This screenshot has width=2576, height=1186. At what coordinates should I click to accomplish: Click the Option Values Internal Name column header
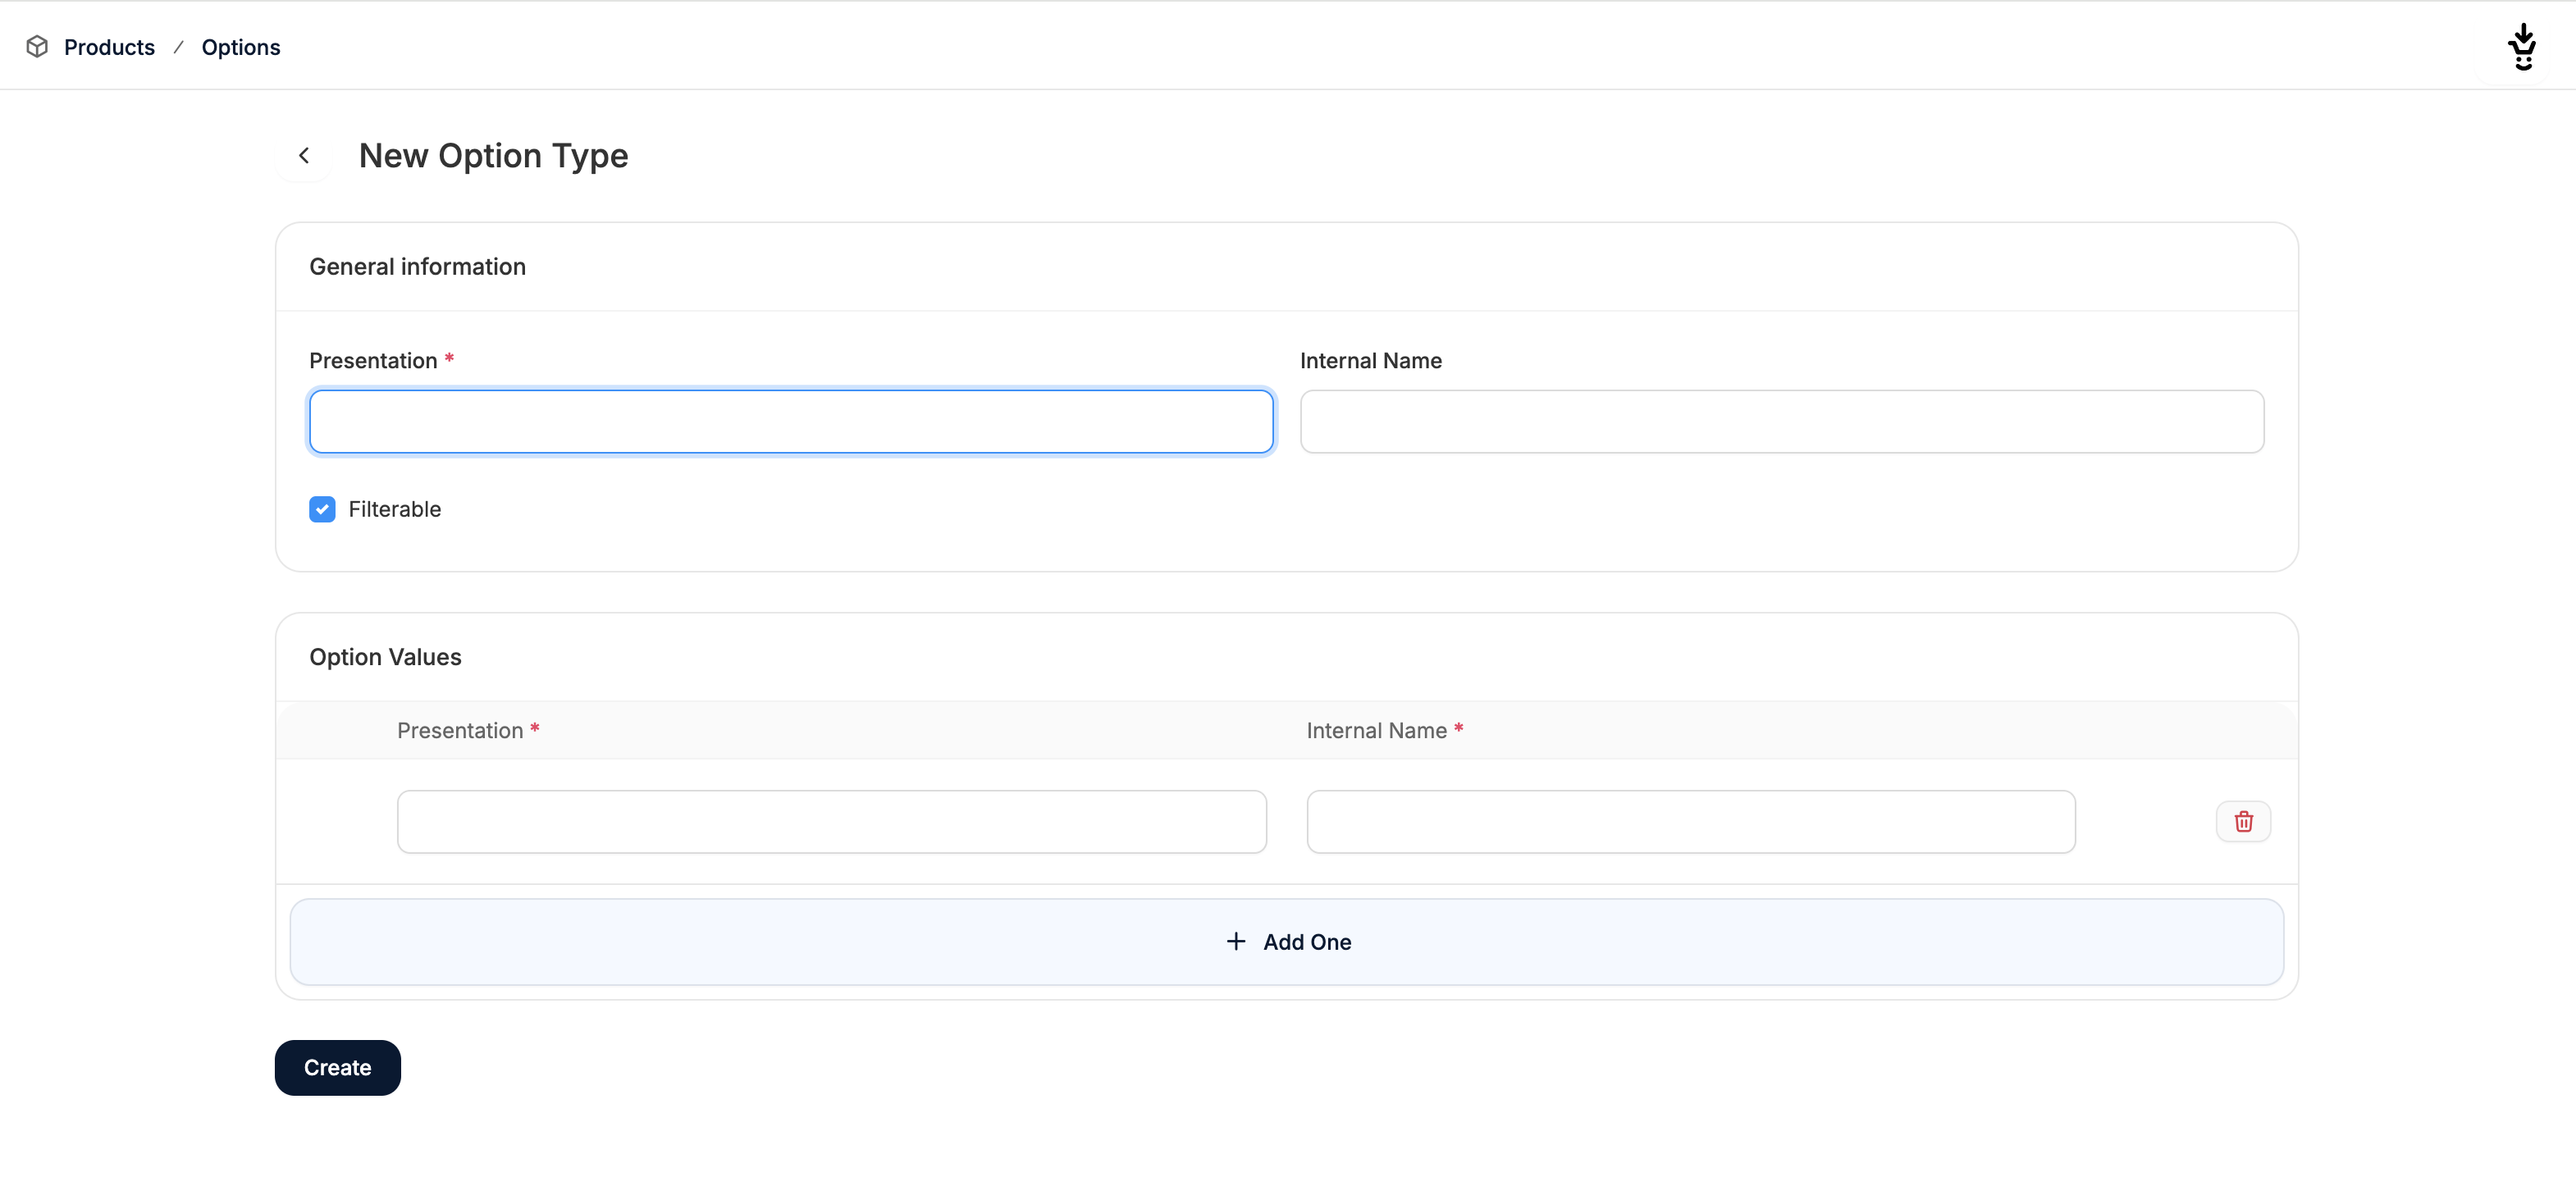pos(1376,730)
